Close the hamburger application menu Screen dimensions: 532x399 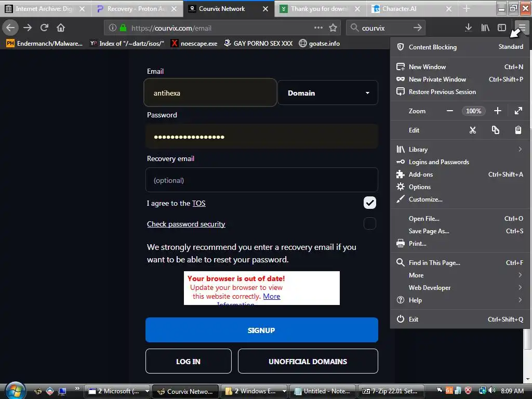click(522, 28)
